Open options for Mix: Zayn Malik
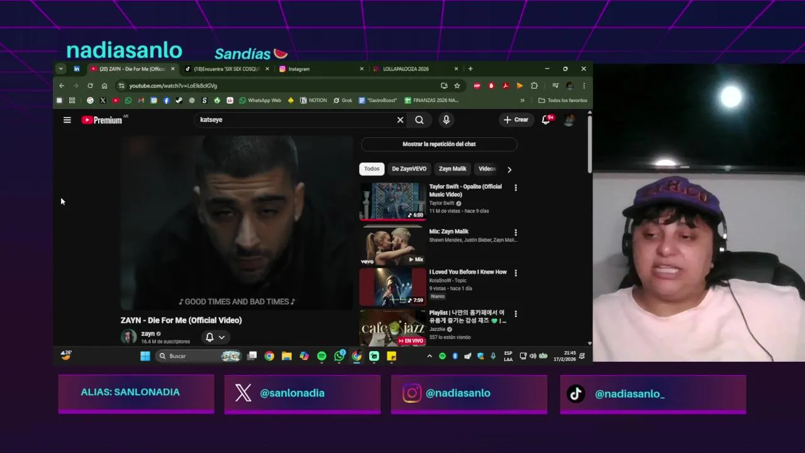 click(516, 233)
